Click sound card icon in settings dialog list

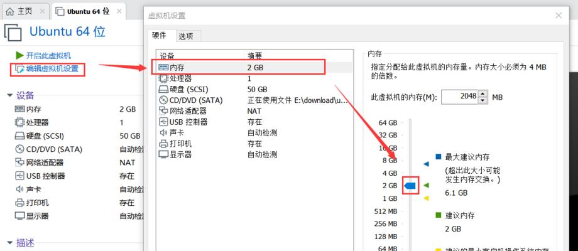tap(164, 132)
